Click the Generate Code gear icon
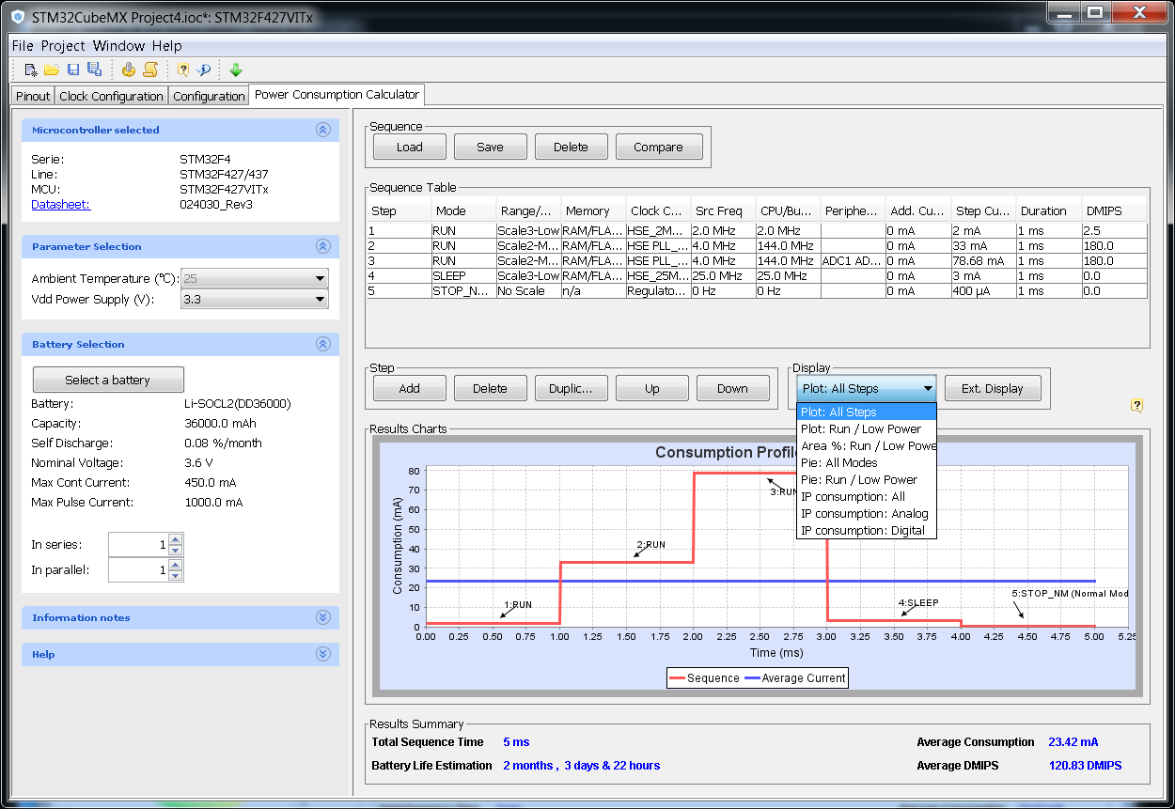 [129, 70]
